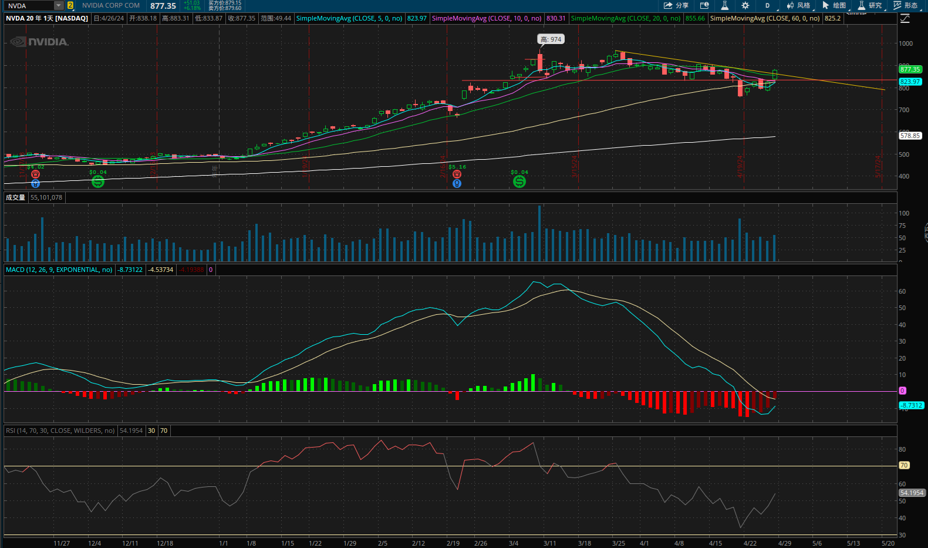
Task: Click the 1/22 date on time axis
Action: point(315,543)
